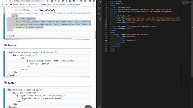193x108 pixels.
Task: Open Source Control view in VS Code
Action: [x=100, y=8]
